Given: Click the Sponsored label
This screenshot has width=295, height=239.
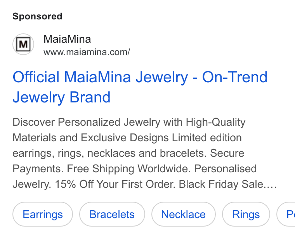Looking at the screenshot, I should (37, 16).
